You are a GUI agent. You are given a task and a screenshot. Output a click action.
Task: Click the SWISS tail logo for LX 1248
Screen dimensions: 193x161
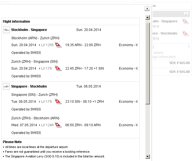[58, 125]
